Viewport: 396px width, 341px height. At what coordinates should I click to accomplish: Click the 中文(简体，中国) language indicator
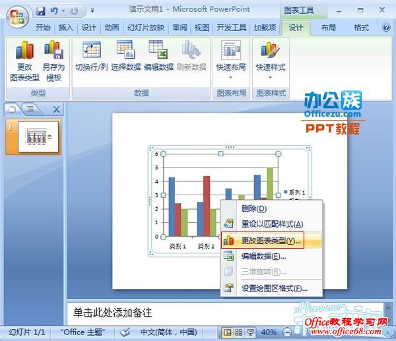point(169,332)
